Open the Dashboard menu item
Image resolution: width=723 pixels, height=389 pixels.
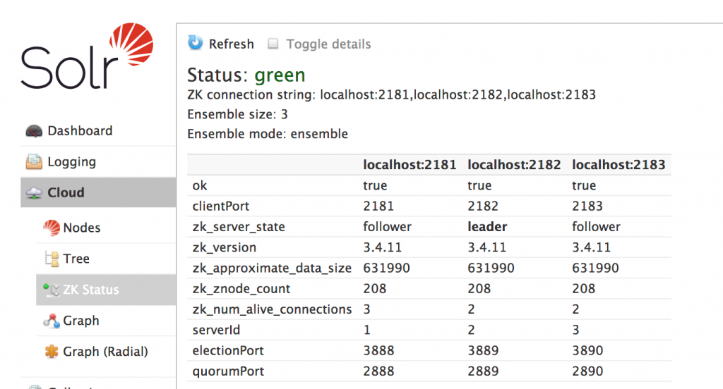tap(80, 131)
